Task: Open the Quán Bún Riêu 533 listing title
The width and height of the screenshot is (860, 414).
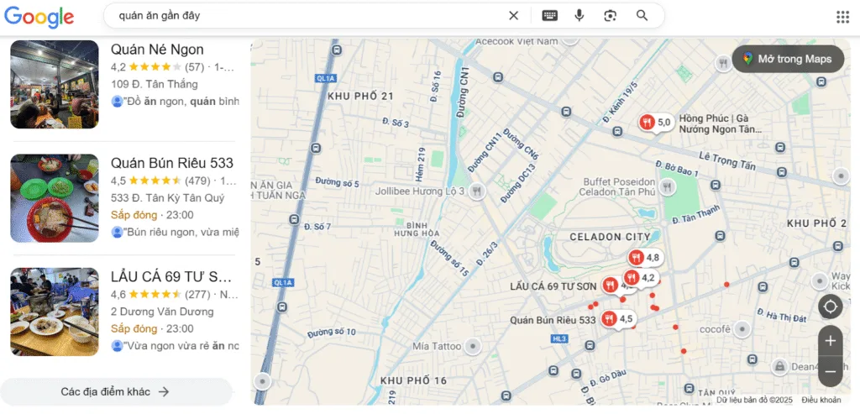Action: tap(172, 163)
